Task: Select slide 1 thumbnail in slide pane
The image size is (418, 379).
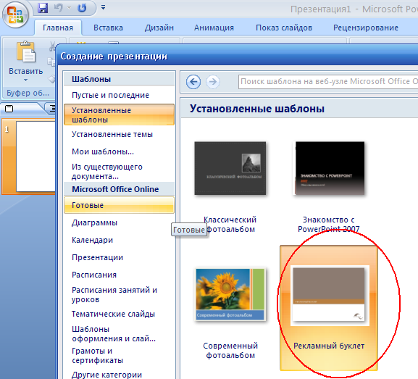Action: click(x=35, y=156)
